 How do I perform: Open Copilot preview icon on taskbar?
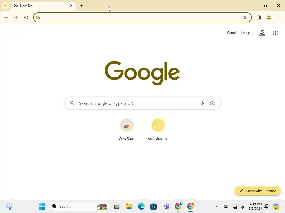tap(276, 206)
